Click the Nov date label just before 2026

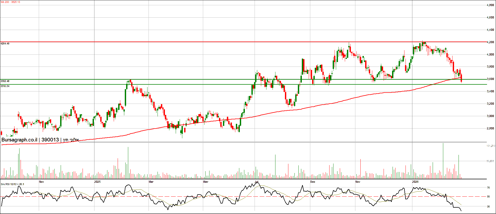point(357,182)
